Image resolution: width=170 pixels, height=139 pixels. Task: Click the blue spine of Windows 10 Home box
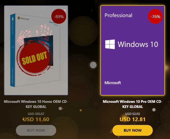click(x=13, y=50)
